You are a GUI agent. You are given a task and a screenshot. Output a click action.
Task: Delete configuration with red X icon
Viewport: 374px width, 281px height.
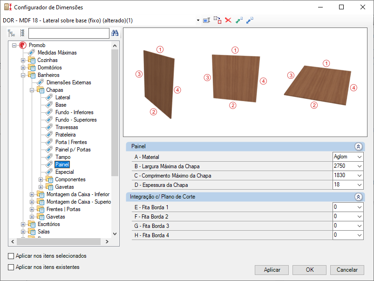pyautogui.click(x=228, y=21)
